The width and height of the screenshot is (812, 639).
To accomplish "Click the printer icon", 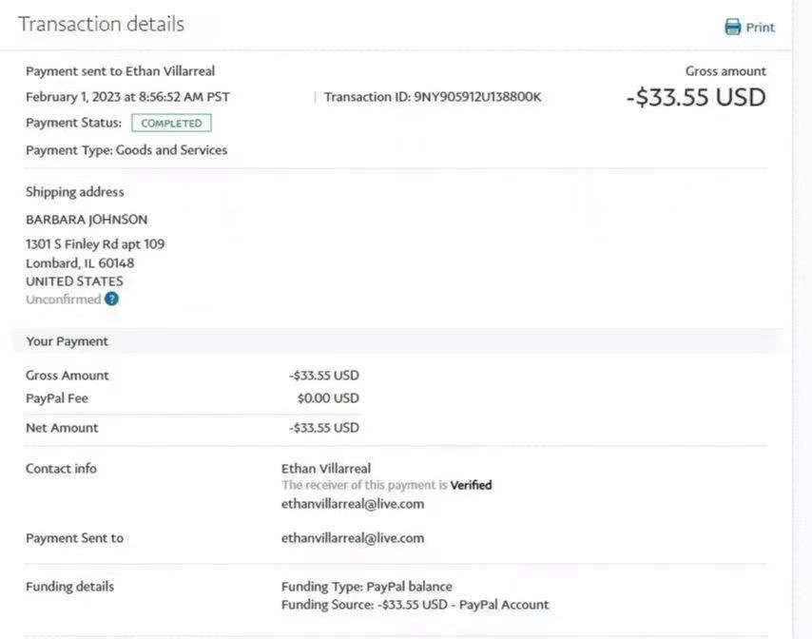I will (x=732, y=27).
